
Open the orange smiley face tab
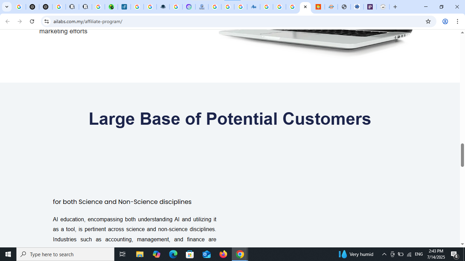click(318, 7)
